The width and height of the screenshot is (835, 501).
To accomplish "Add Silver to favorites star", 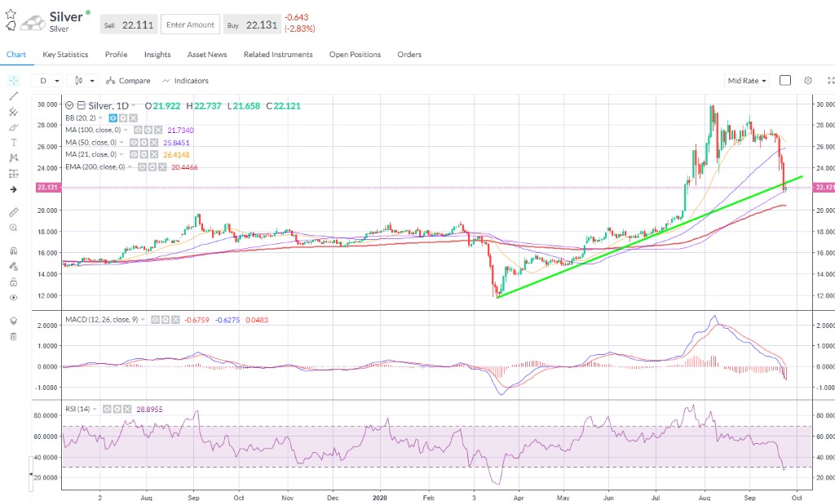I will [11, 15].
